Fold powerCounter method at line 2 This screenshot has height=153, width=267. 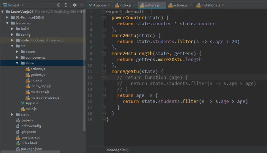tap(104, 18)
